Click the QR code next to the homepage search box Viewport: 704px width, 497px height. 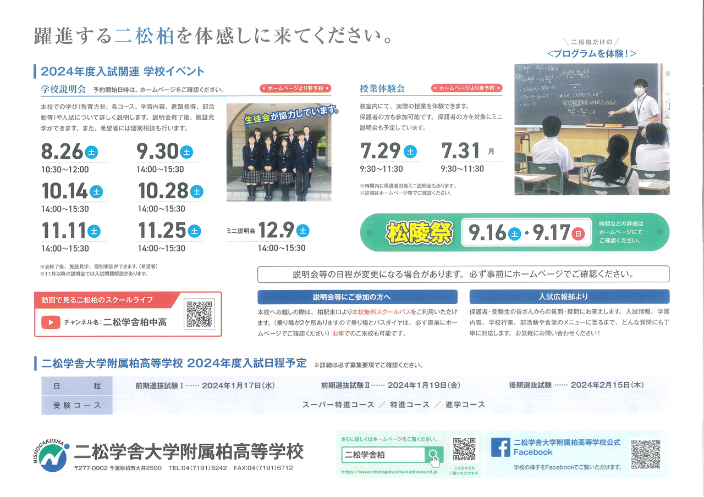[x=464, y=449]
